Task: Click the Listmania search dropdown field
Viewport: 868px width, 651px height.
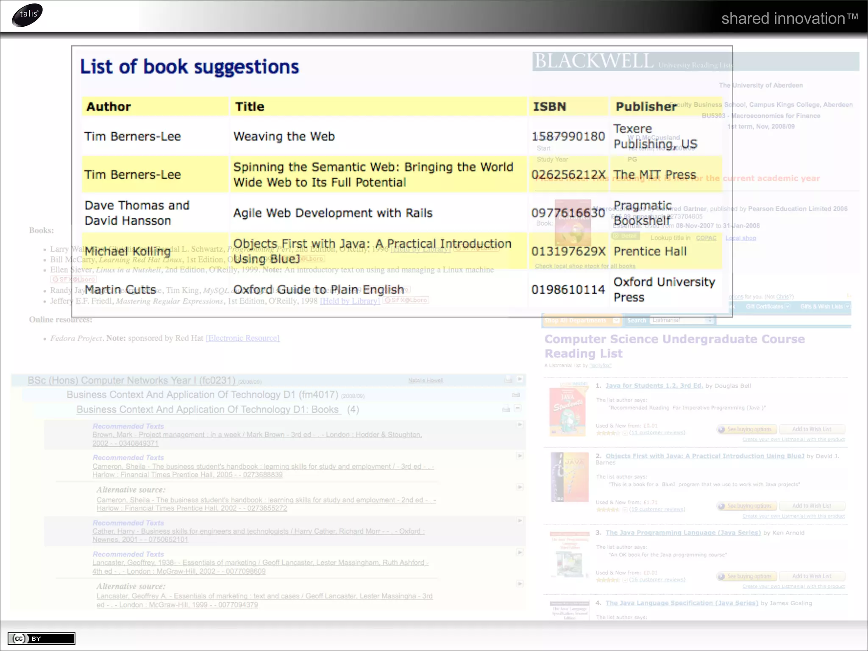Action: pyautogui.click(x=682, y=320)
